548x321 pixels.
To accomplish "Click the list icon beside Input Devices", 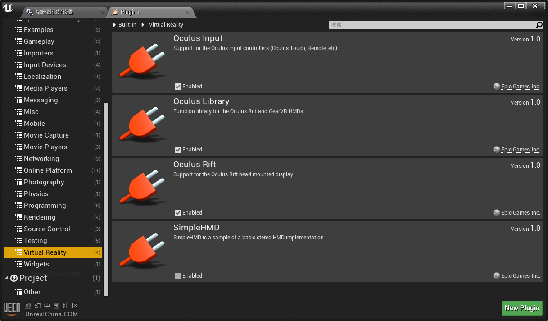I will point(18,65).
